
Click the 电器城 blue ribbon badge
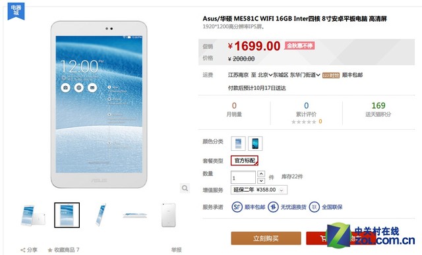(x=16, y=11)
